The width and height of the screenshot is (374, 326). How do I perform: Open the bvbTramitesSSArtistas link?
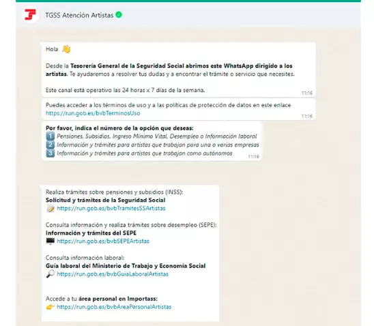tap(111, 209)
